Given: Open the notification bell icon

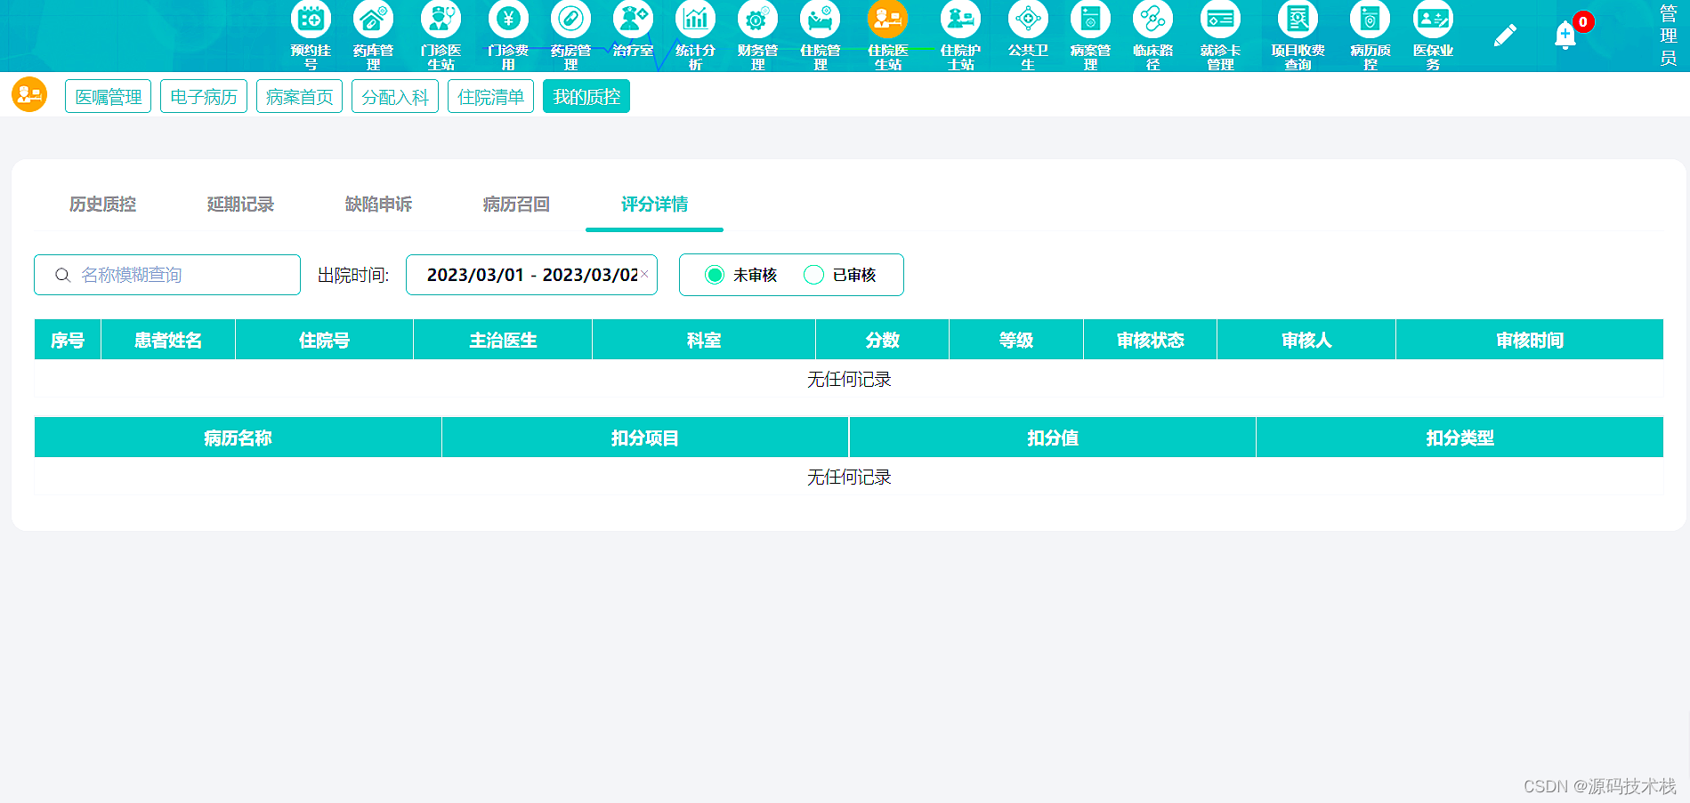Looking at the screenshot, I should (1565, 36).
